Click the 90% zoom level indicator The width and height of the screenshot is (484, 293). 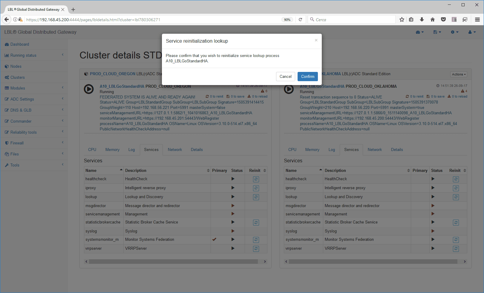tap(287, 20)
